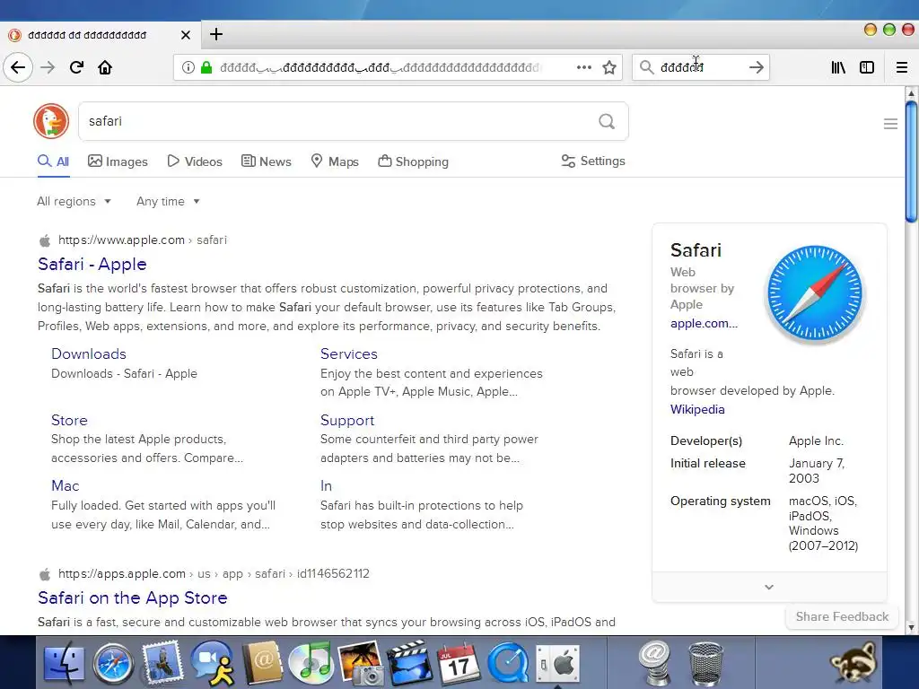Open the Library bookmarks icon
The height and width of the screenshot is (689, 919).
[839, 67]
